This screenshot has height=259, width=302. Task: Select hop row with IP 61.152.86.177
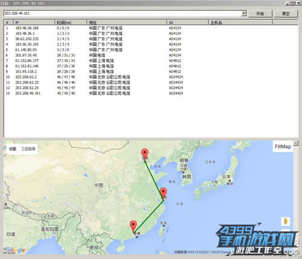point(151,60)
